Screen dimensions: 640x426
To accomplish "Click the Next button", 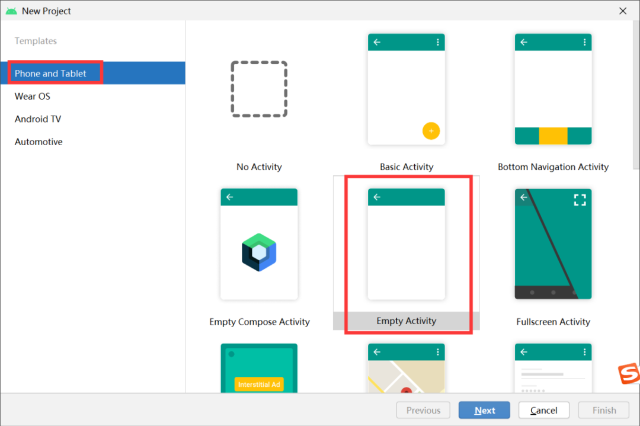I will (484, 410).
